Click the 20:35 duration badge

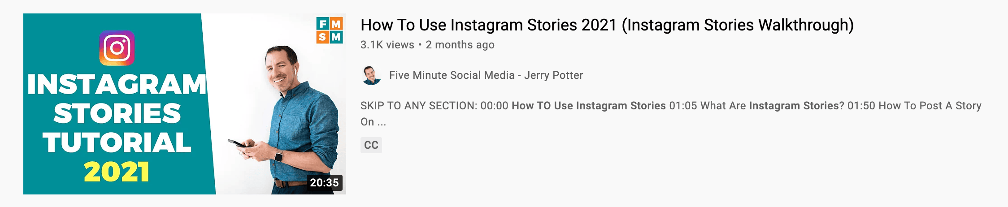click(x=325, y=183)
